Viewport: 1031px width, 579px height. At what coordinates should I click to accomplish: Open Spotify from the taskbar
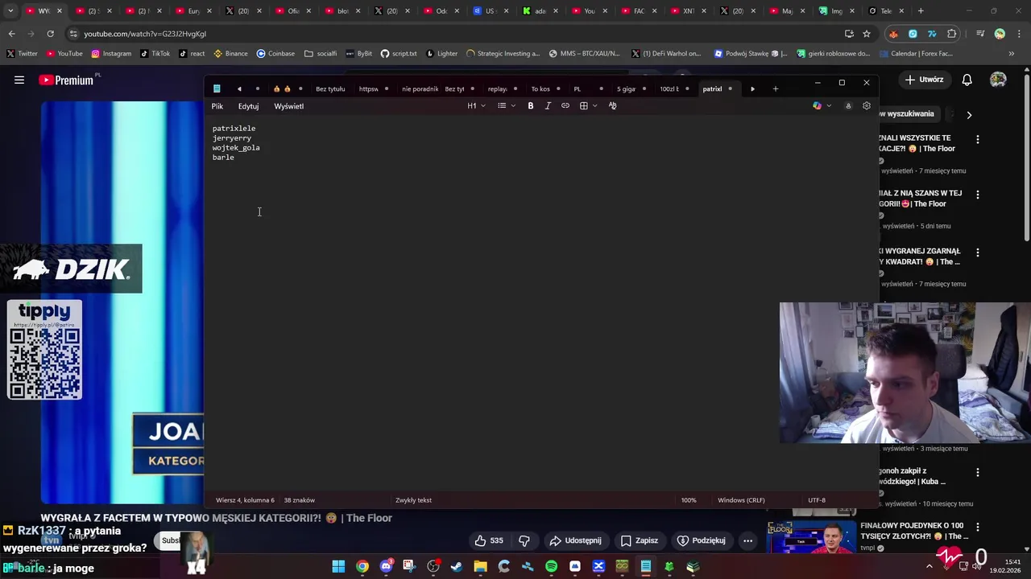(551, 567)
